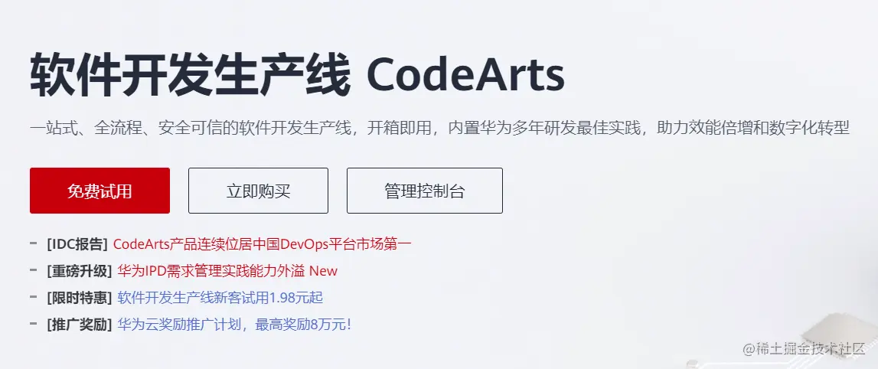Click the [IDC报告] label
Viewport: 878px width, 369px height.
[x=77, y=244]
